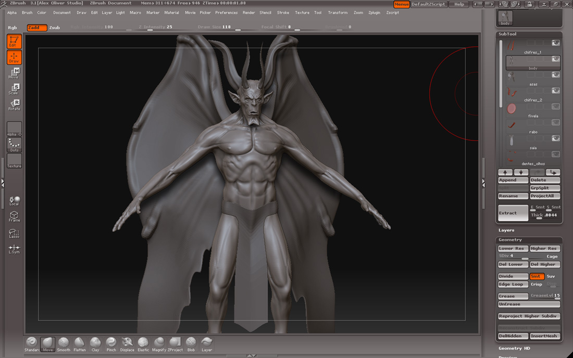Choose the Layer brush
The height and width of the screenshot is (358, 573).
(x=207, y=344)
